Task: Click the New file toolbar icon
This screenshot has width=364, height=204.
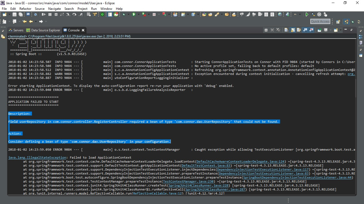Action: (x=4, y=14)
